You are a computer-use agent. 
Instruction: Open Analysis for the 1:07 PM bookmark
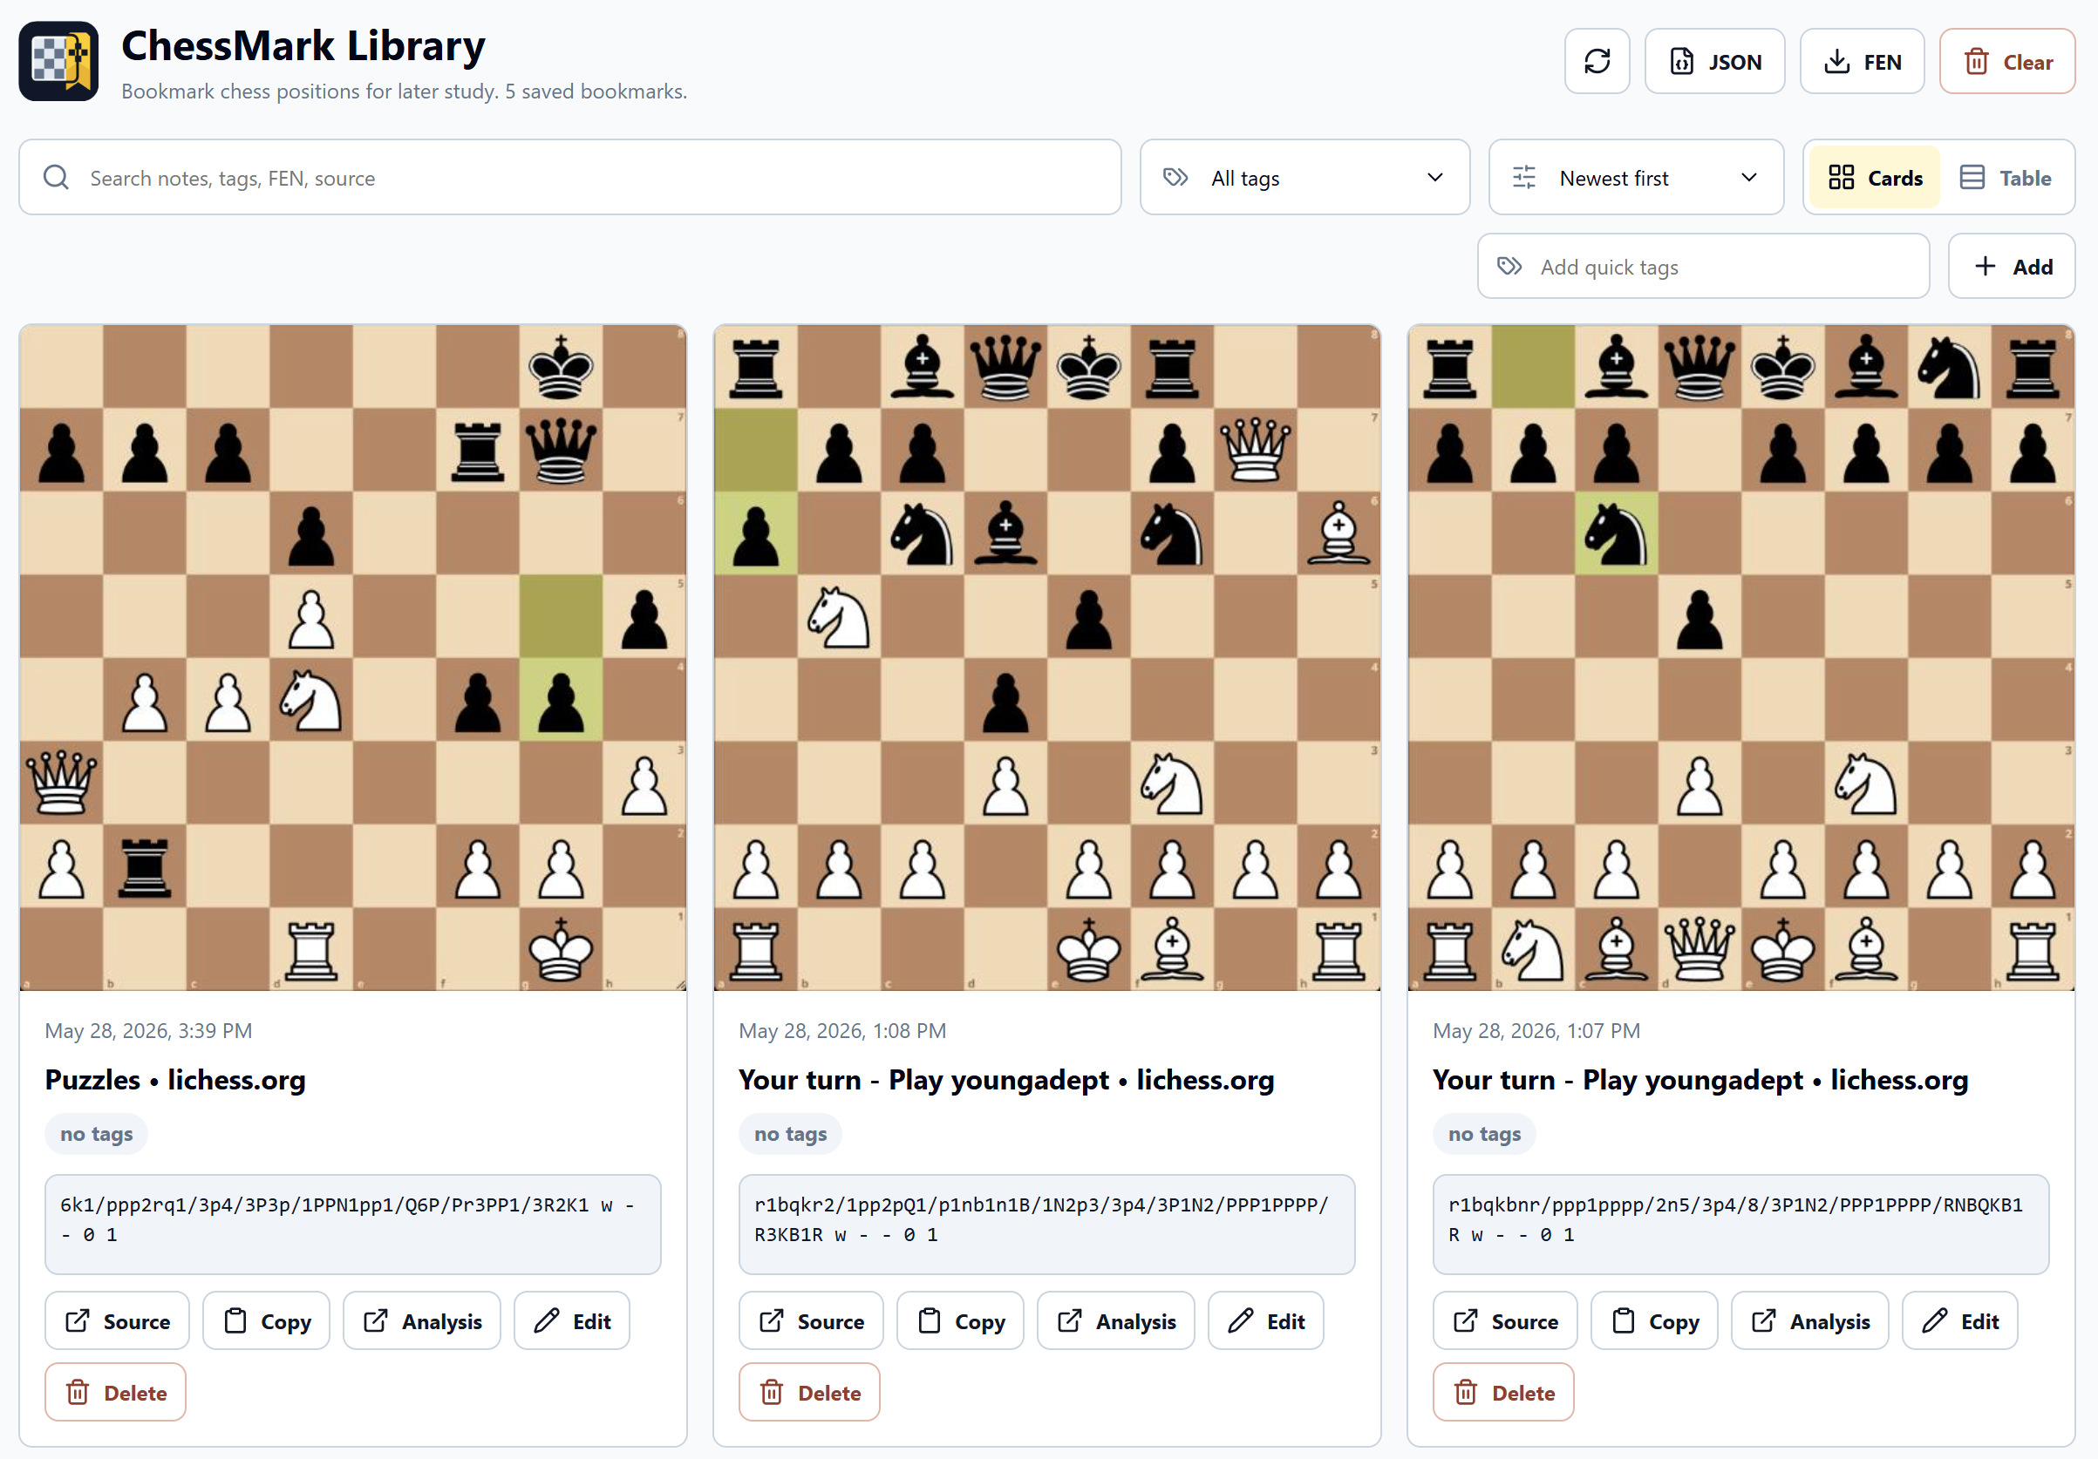(x=1809, y=1320)
